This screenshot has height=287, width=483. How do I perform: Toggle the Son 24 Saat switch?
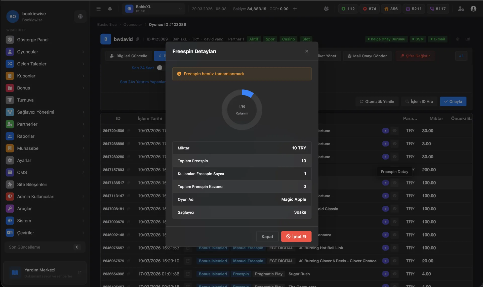click(x=159, y=68)
